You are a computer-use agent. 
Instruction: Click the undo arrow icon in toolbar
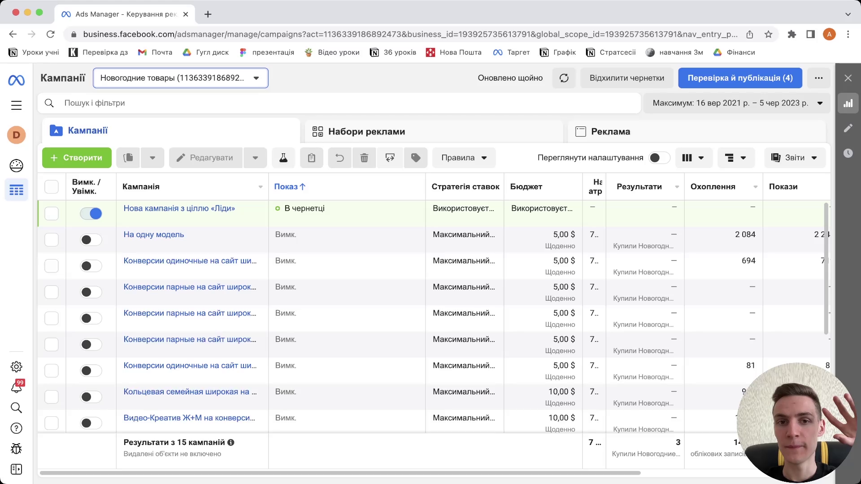coord(339,158)
